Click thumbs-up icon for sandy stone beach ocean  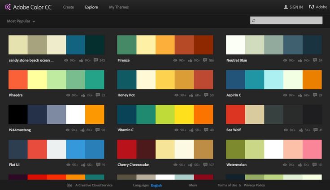tap(81, 60)
